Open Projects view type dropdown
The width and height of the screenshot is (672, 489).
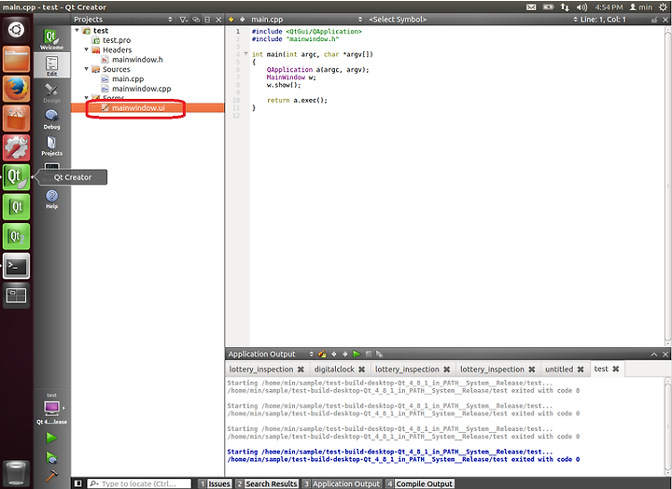[123, 20]
